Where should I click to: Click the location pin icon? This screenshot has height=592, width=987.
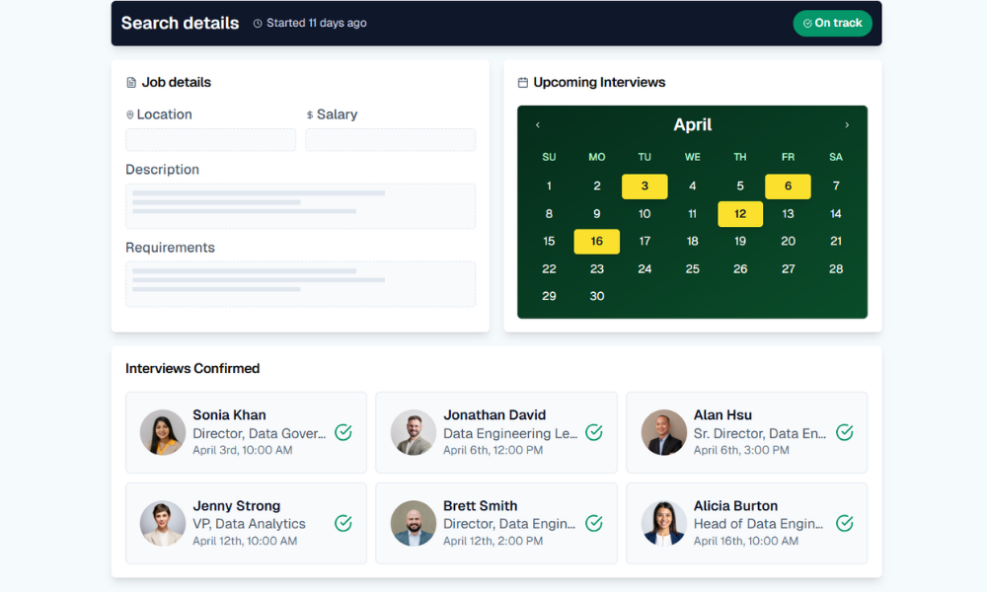(130, 115)
